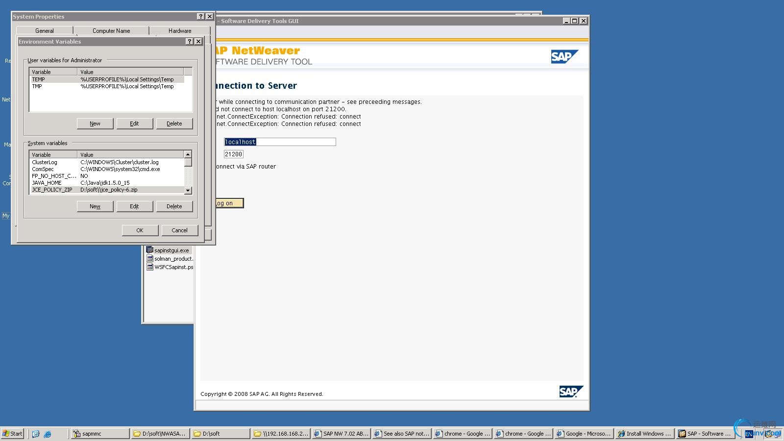Image resolution: width=784 pixels, height=441 pixels.
Task: Switch to D:\soft\NWASA folder taskbar item
Action: [160, 434]
